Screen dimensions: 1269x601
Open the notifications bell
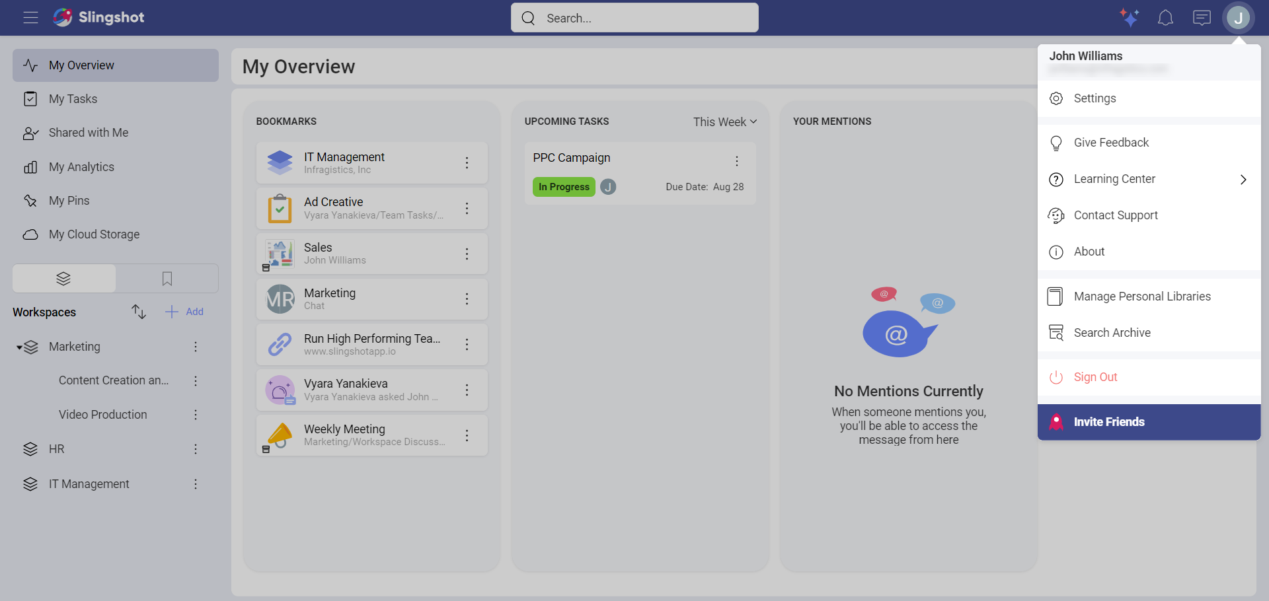[x=1165, y=18]
